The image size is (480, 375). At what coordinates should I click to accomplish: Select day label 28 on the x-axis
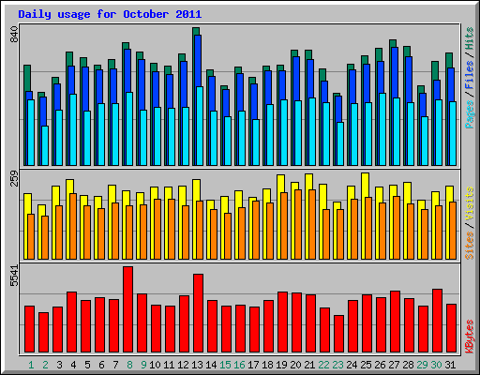coord(408,365)
